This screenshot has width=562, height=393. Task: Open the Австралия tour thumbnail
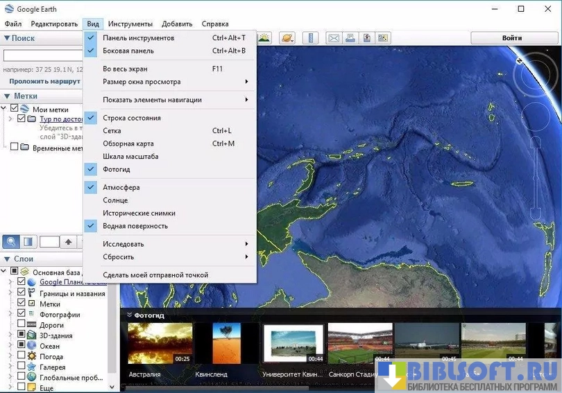click(159, 344)
